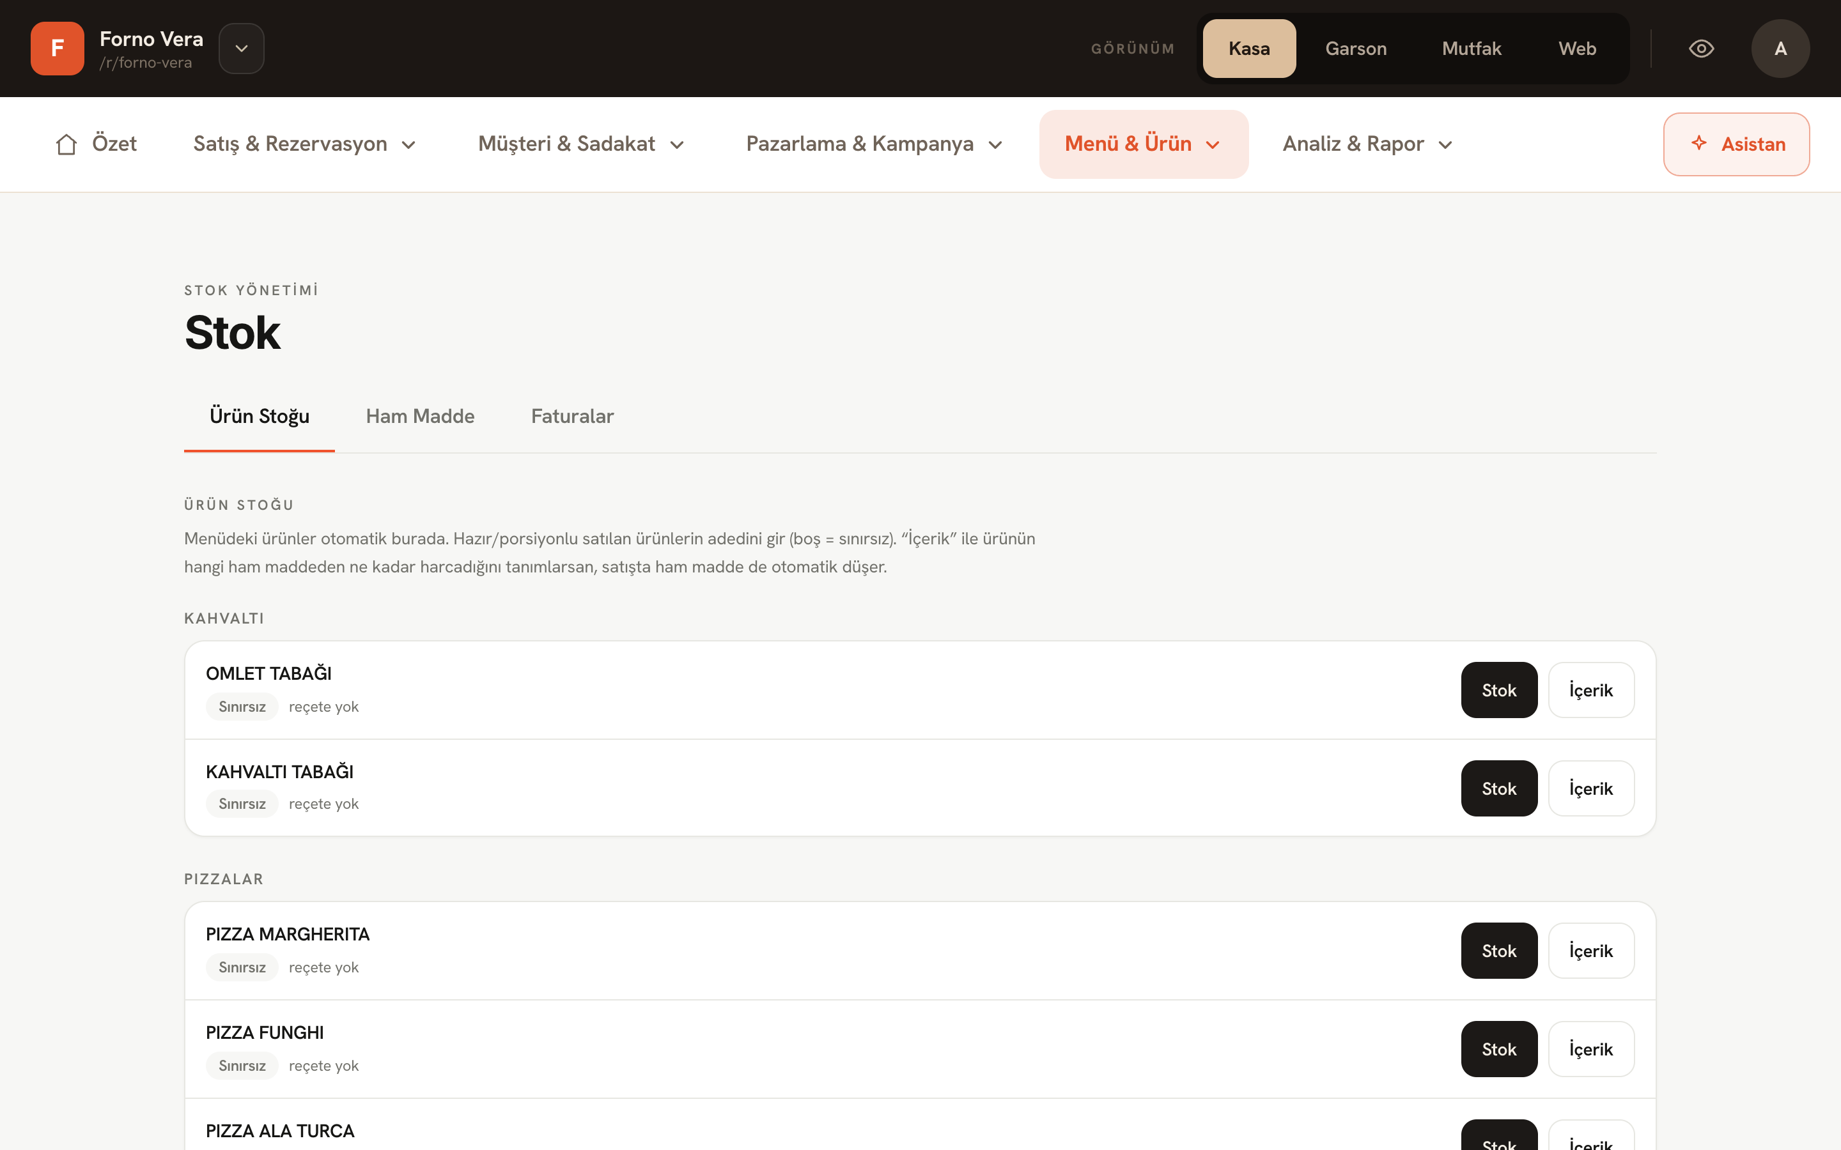This screenshot has height=1150, width=1841.
Task: Click reçete yok under PIZZA FUNGHI
Action: (x=323, y=1066)
